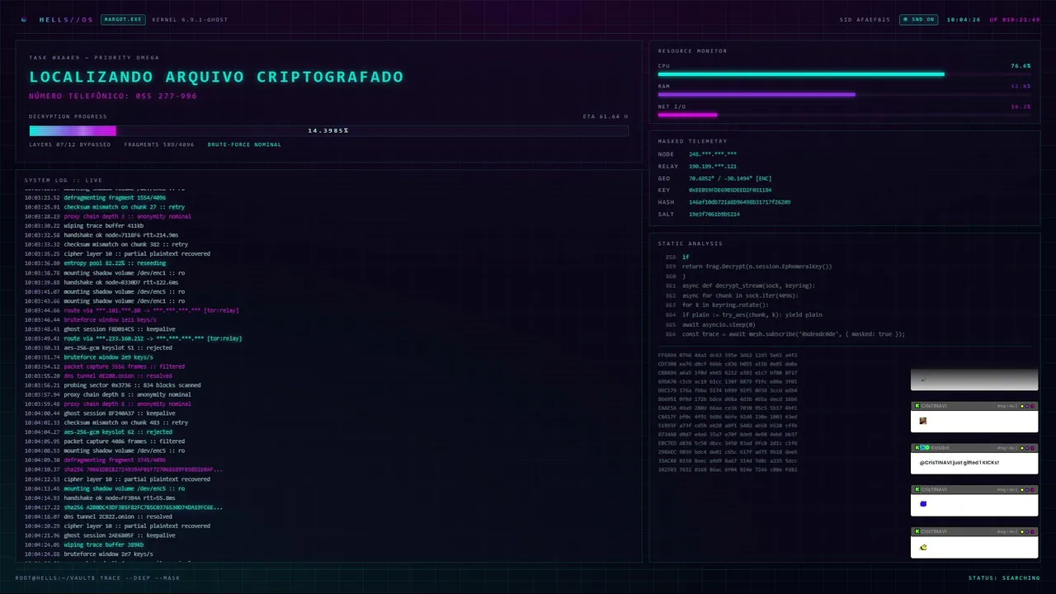Click code line 865 await asyncio.sleep(0)
1056x594 pixels.
(719, 324)
